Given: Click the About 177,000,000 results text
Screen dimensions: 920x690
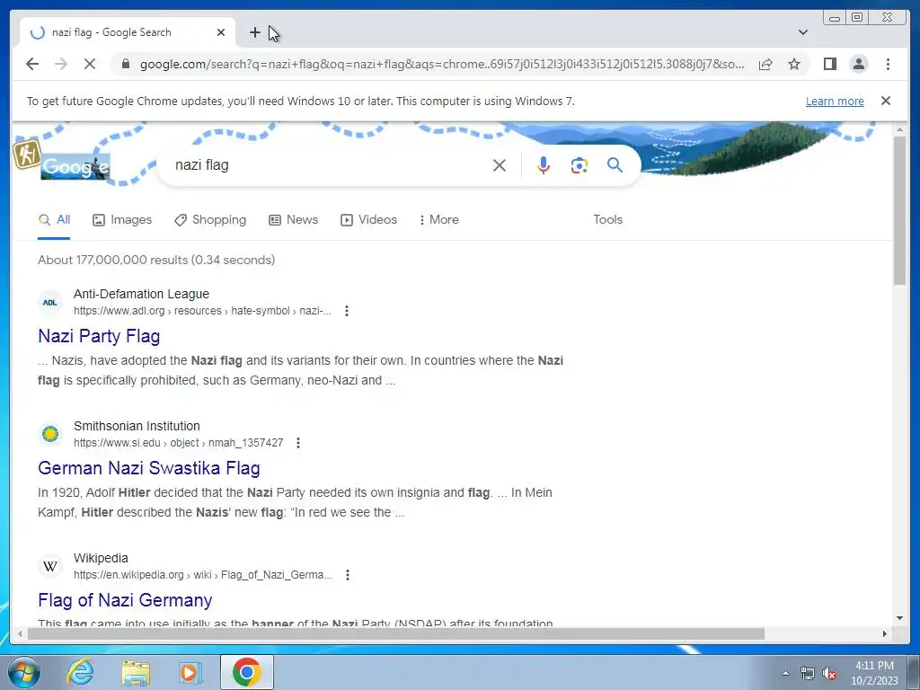Looking at the screenshot, I should (x=156, y=260).
